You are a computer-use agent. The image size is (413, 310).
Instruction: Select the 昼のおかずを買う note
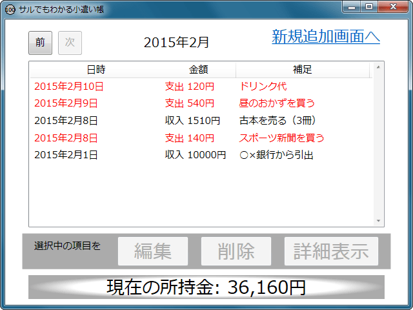(277, 103)
